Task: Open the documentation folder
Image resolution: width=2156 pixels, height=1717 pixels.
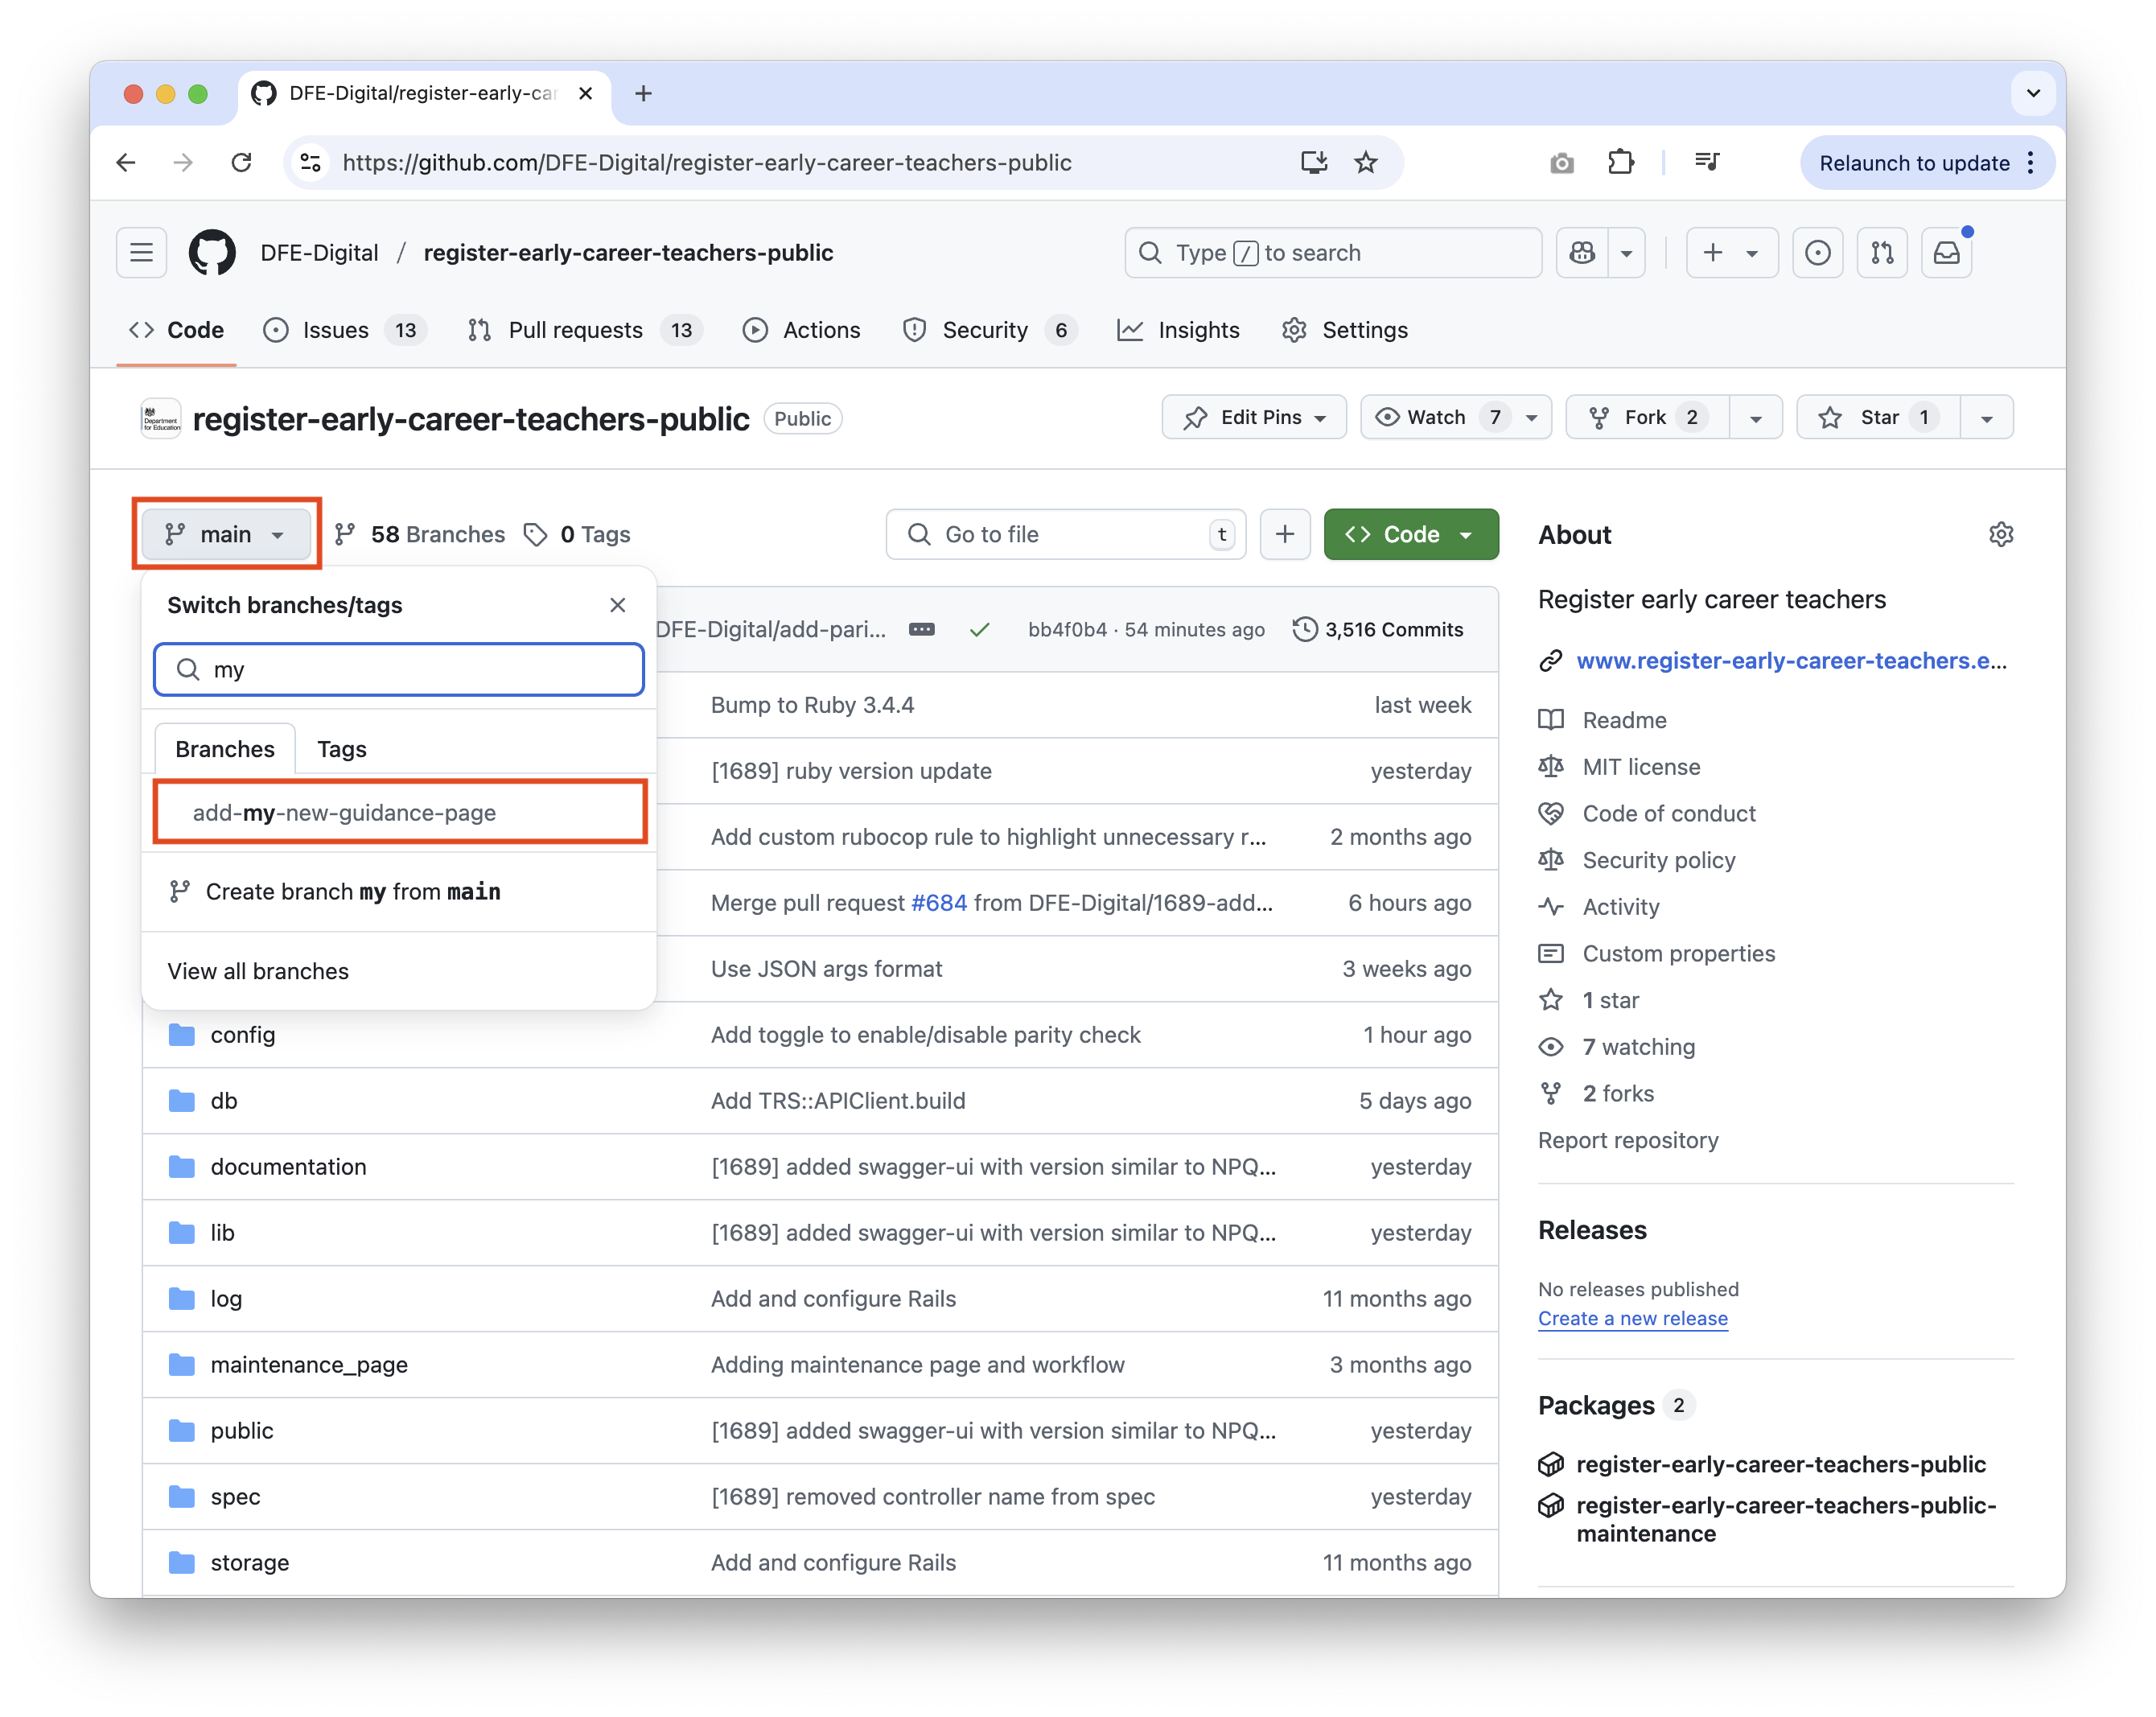Action: pos(288,1166)
